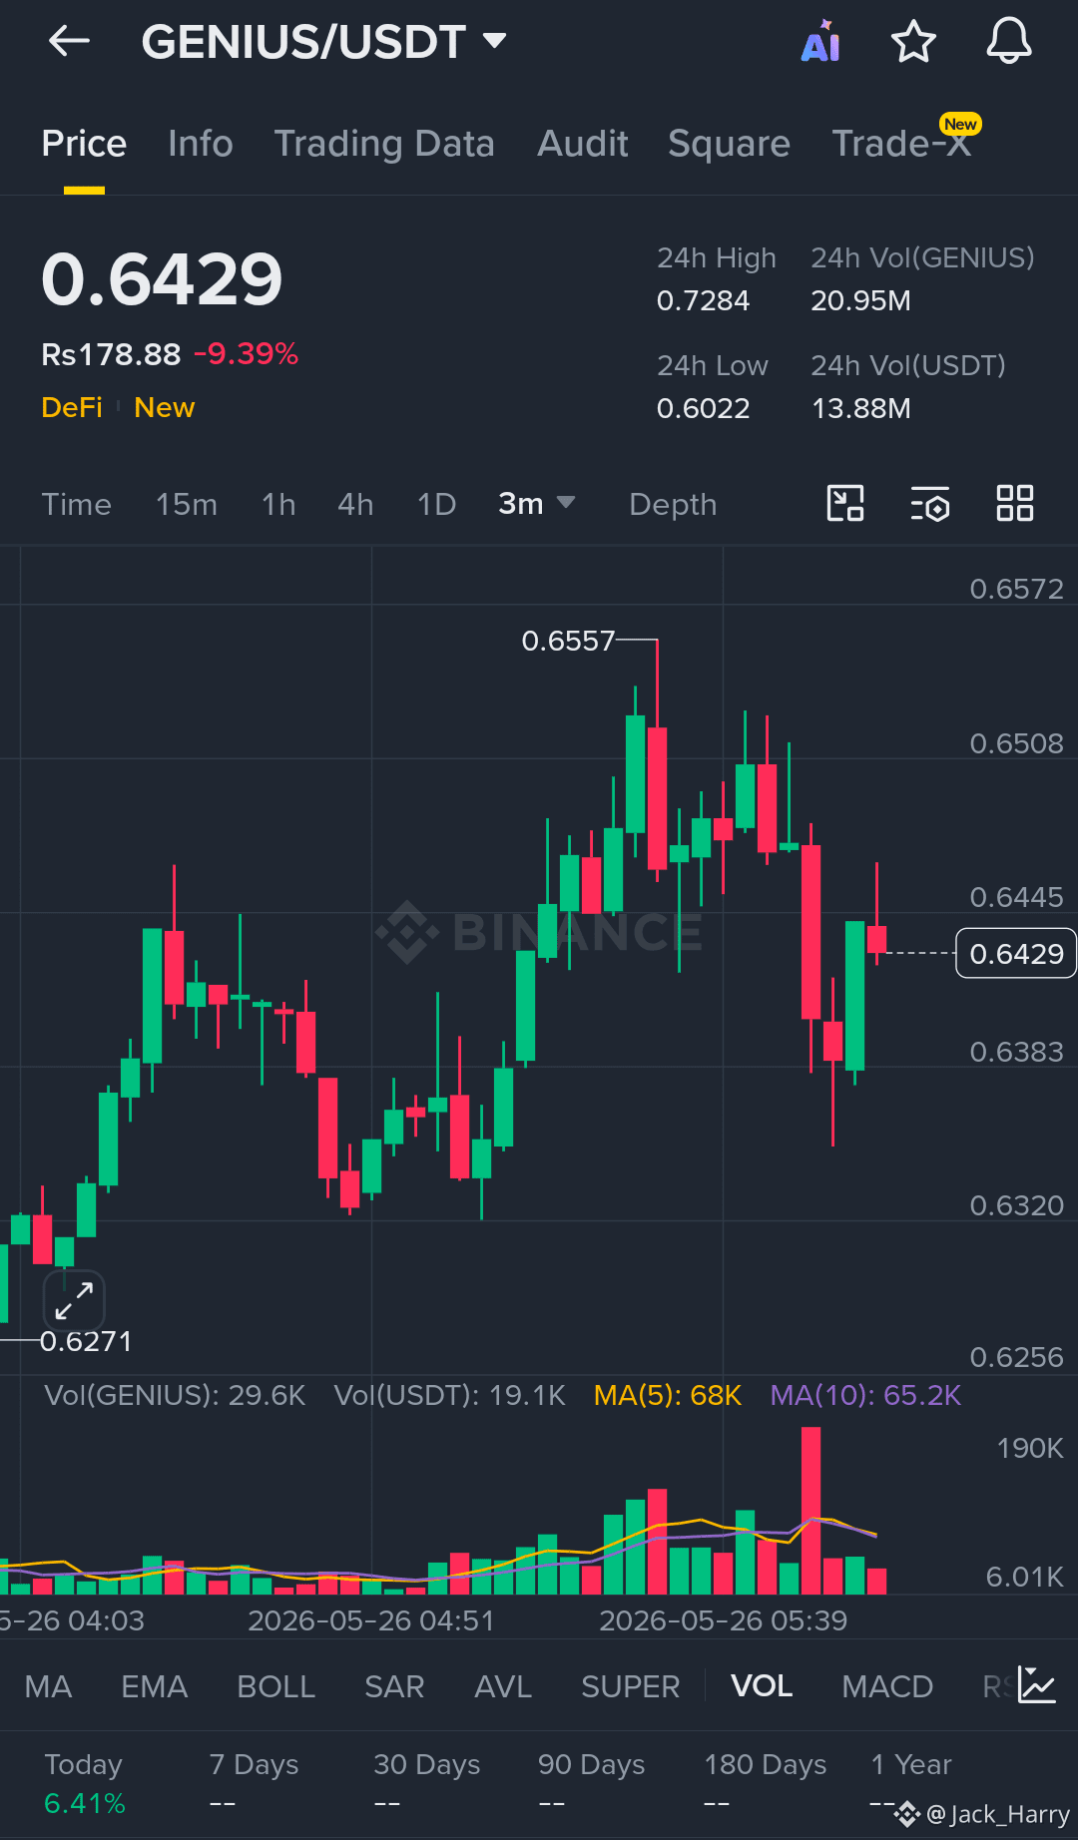This screenshot has height=1840, width=1078.
Task: Enable the SUPER indicator
Action: pos(631,1686)
